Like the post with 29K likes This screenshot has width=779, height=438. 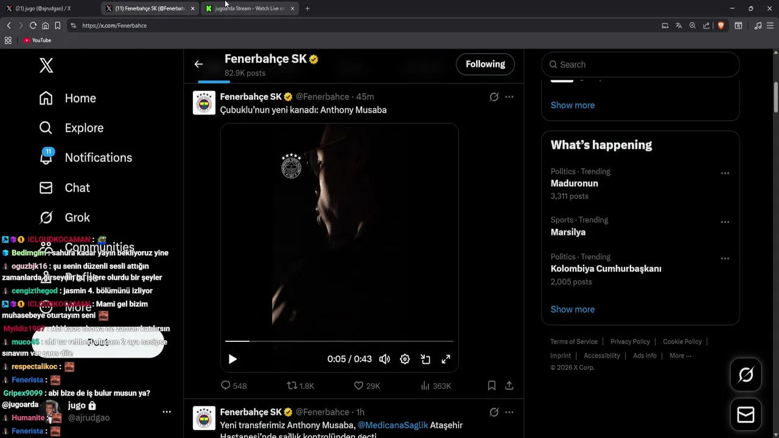(x=367, y=386)
